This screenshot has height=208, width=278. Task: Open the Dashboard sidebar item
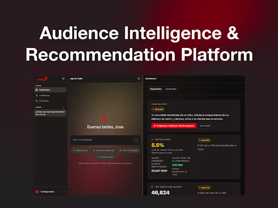tap(50, 90)
